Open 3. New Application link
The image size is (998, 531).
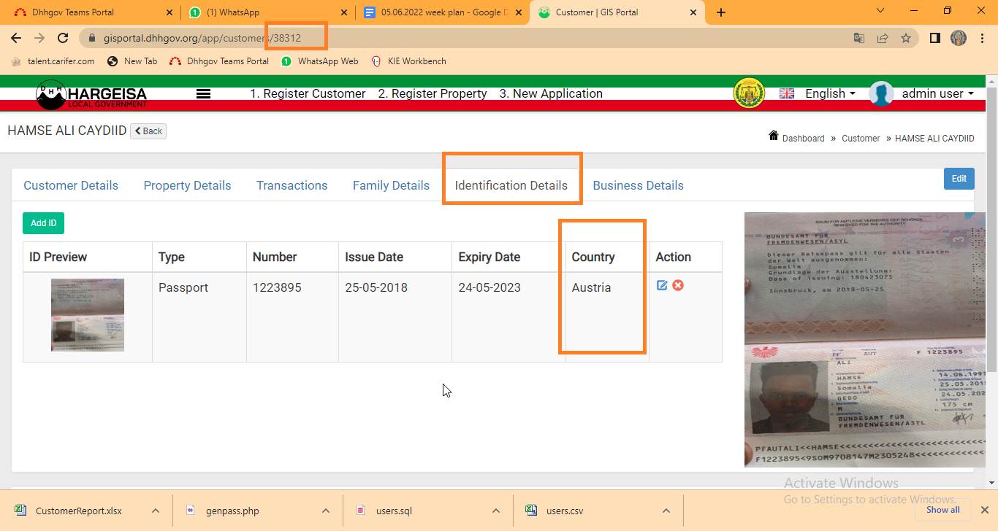(551, 93)
